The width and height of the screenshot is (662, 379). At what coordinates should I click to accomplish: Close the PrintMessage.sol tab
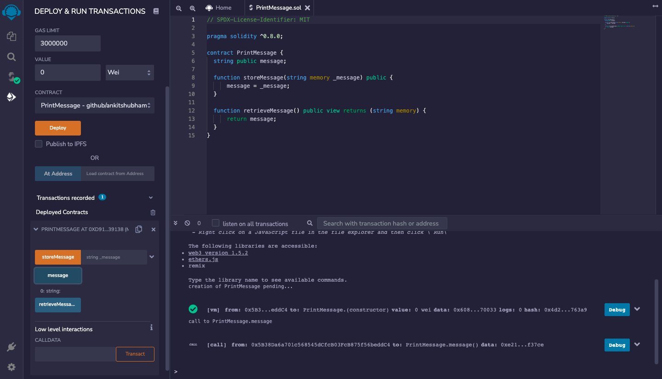tap(308, 8)
